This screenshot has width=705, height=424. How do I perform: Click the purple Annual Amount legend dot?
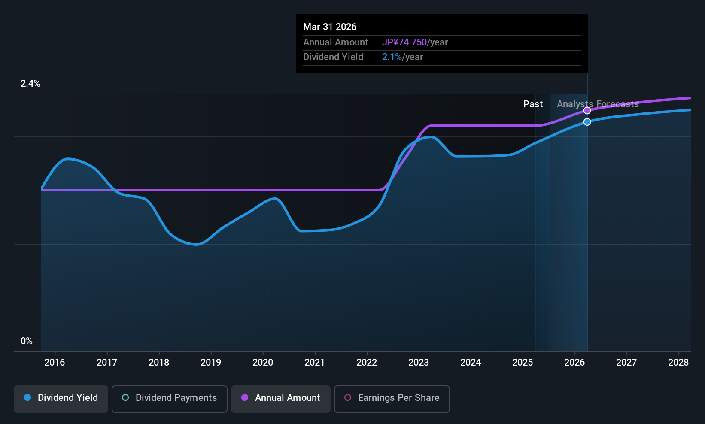[x=245, y=397]
